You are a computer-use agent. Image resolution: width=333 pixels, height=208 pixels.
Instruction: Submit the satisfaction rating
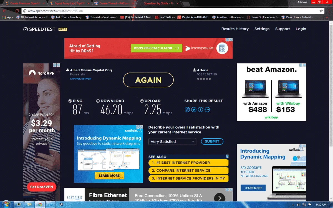point(212,141)
